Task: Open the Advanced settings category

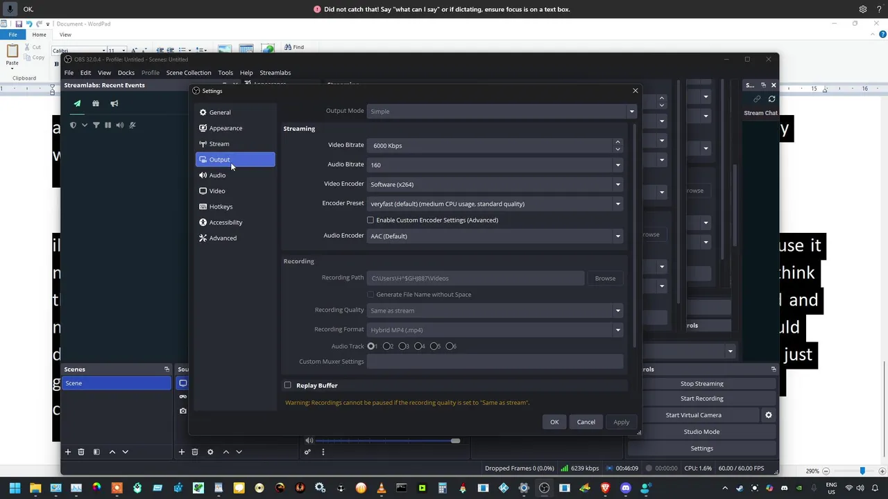Action: (235, 238)
